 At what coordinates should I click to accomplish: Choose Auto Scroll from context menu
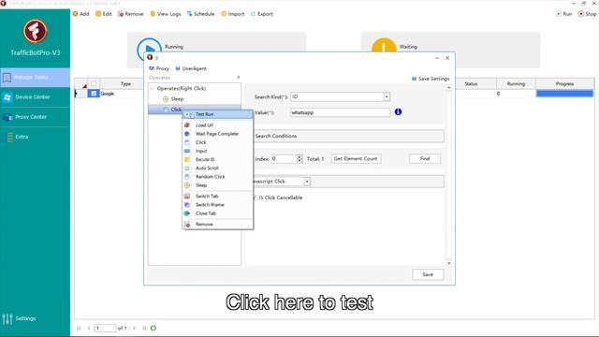[218, 168]
